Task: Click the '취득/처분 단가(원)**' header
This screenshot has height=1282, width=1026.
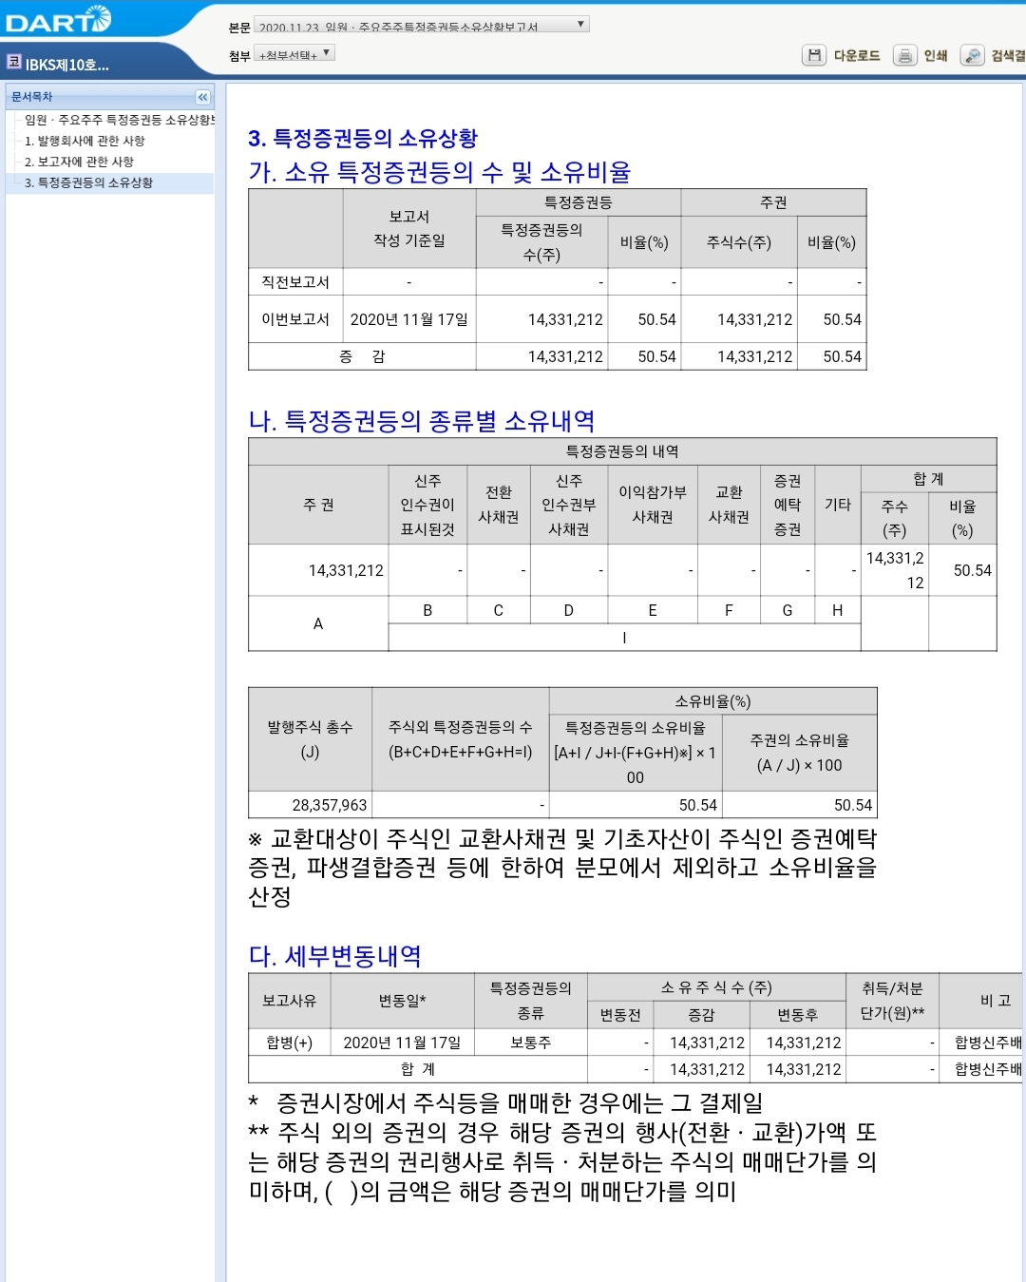Action: 892,1001
